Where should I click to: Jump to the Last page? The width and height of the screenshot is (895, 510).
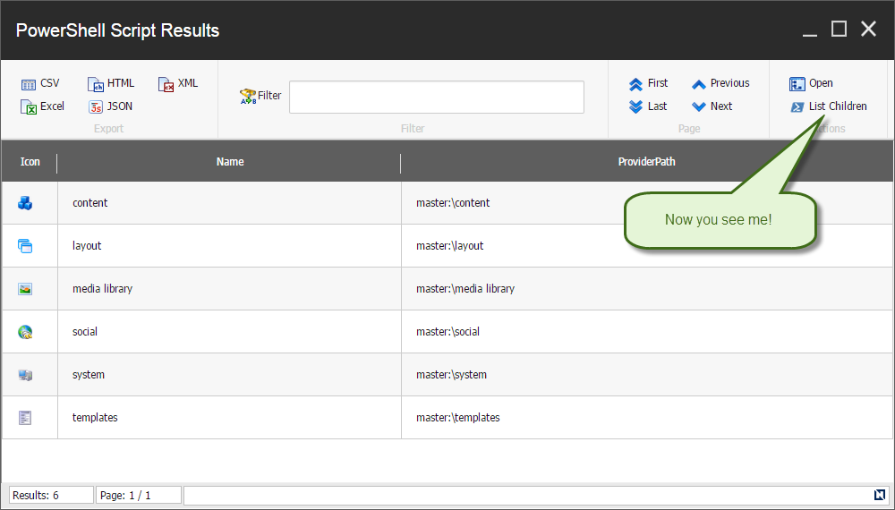pos(648,106)
